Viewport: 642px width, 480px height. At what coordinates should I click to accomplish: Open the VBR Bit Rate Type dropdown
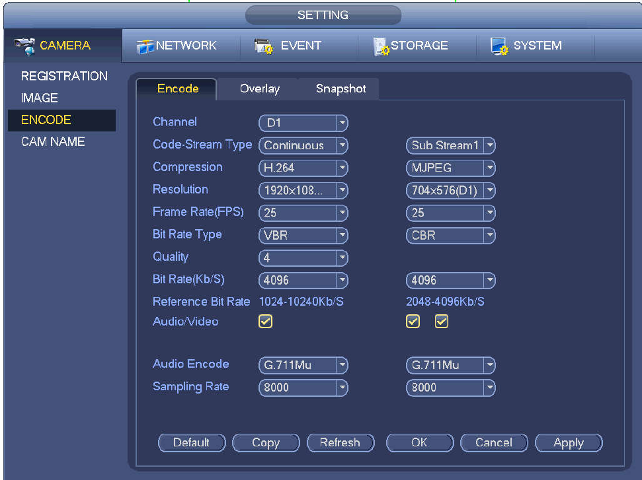tap(303, 236)
